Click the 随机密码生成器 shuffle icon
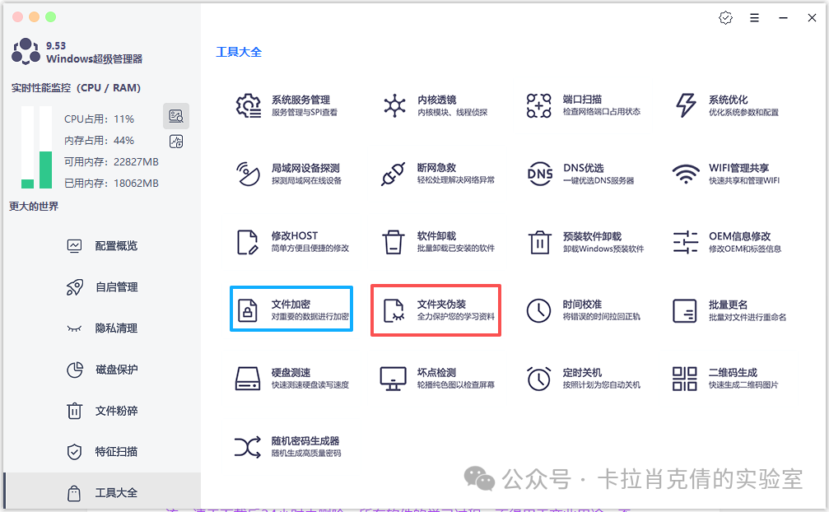 (248, 447)
